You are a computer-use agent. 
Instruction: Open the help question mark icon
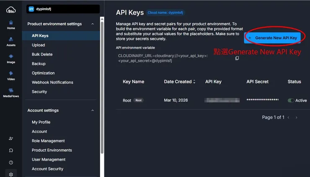click(11, 162)
